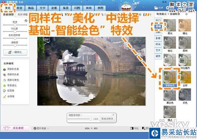The height and width of the screenshot is (139, 197).
Task: Open the 饰品 tab
Action: coord(31,8)
